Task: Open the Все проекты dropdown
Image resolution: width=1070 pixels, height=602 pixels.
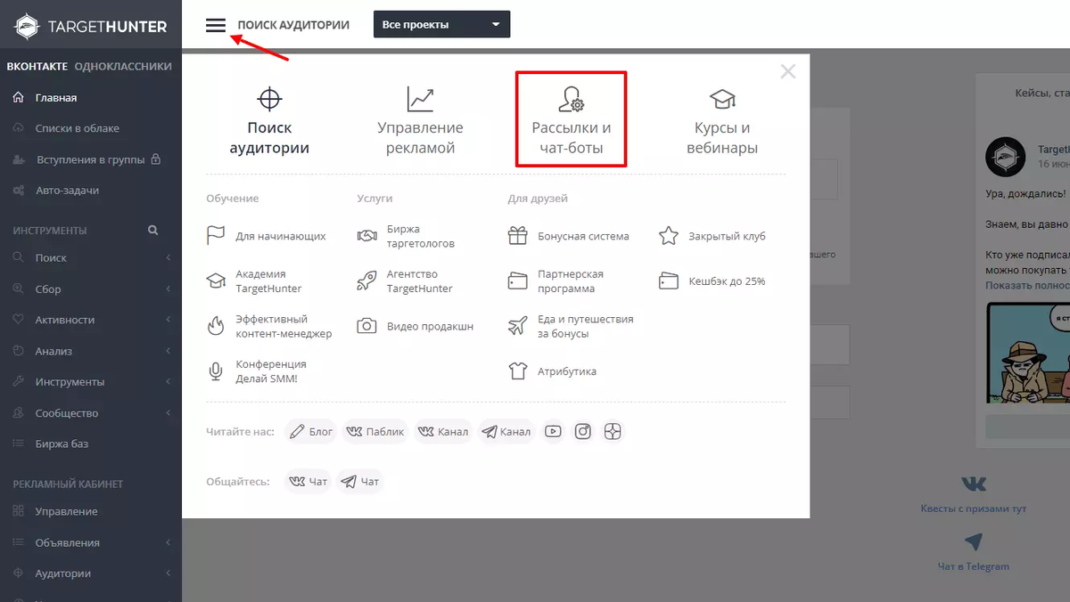Action: click(x=441, y=24)
